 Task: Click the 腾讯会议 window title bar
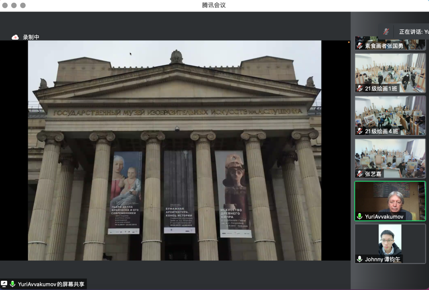tap(214, 5)
